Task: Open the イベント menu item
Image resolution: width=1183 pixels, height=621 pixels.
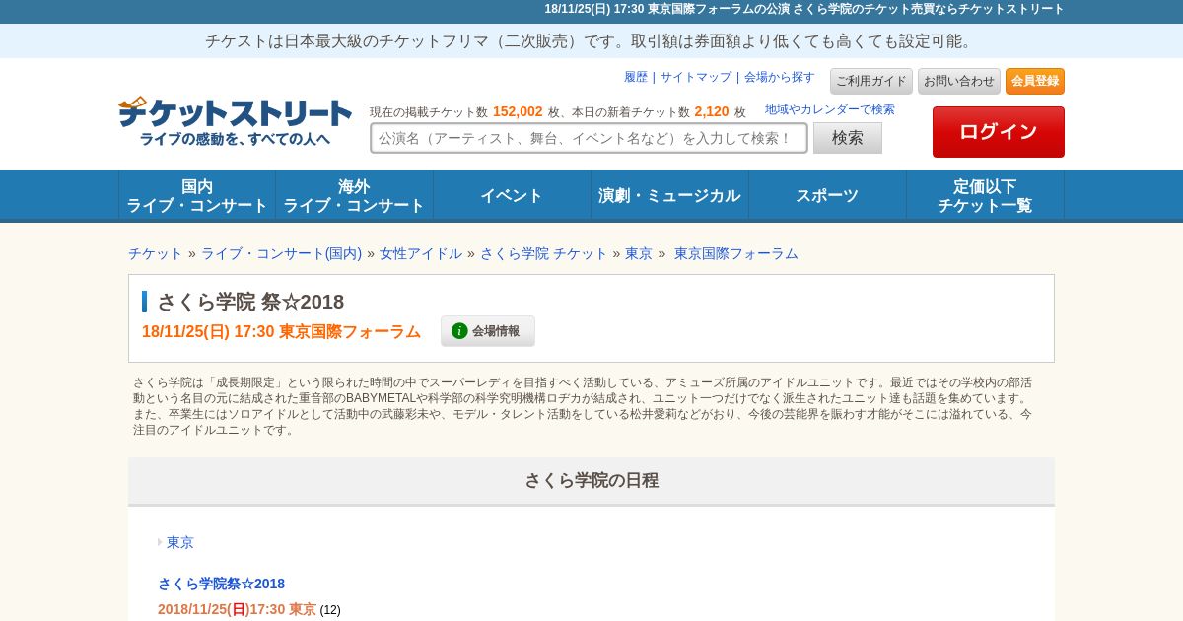Action: 513,195
